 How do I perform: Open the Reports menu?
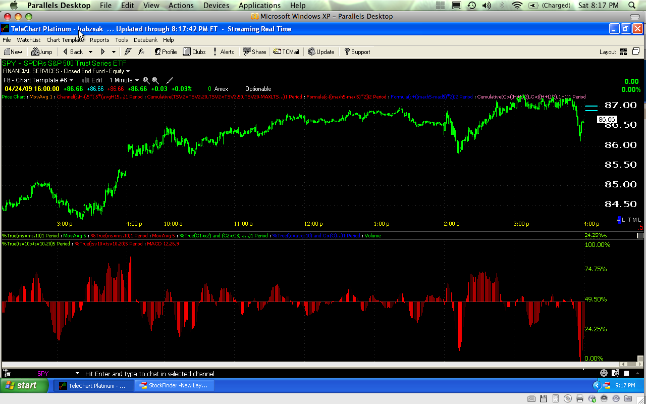[x=99, y=40]
